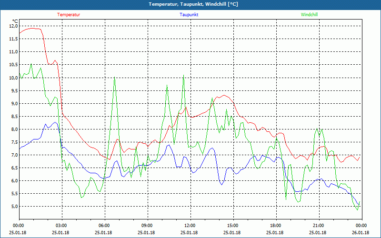This screenshot has width=381, height=238.
Task: Click the 06:00 time axis label
Action: click(104, 226)
